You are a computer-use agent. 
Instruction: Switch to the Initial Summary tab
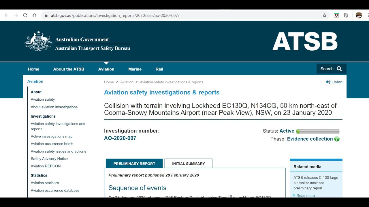coord(189,164)
